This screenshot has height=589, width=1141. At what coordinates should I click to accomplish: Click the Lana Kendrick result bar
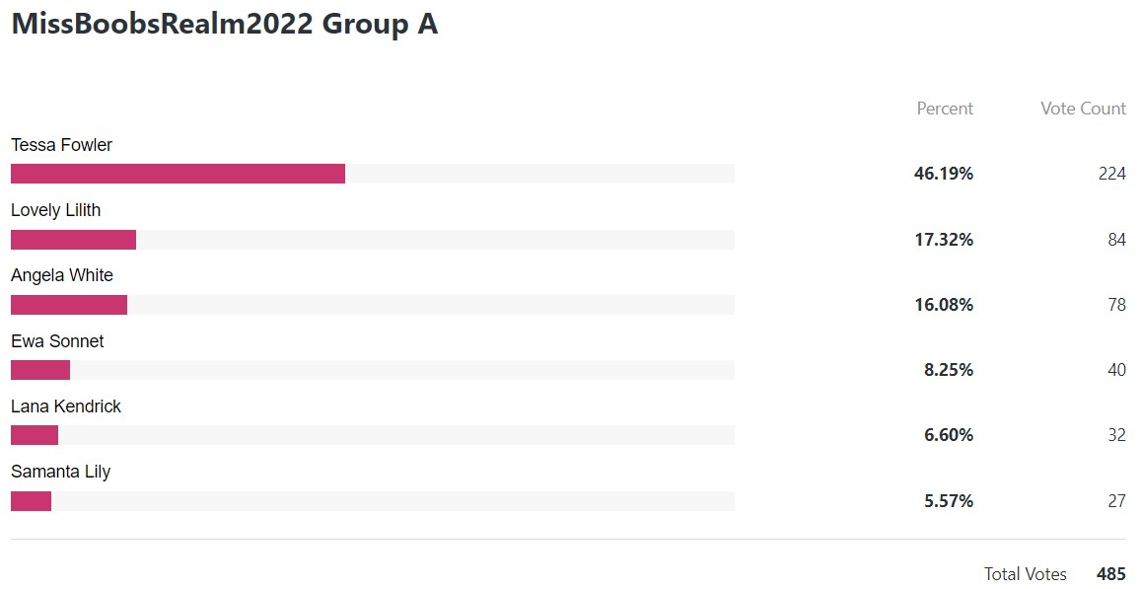373,435
